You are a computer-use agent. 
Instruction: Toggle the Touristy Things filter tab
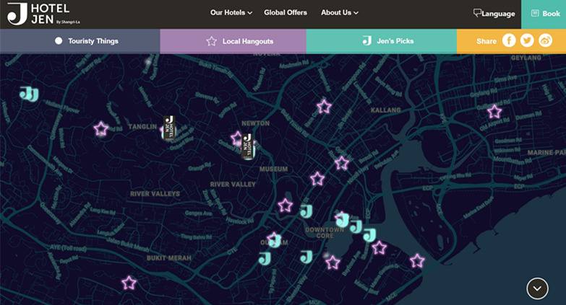[x=80, y=41]
